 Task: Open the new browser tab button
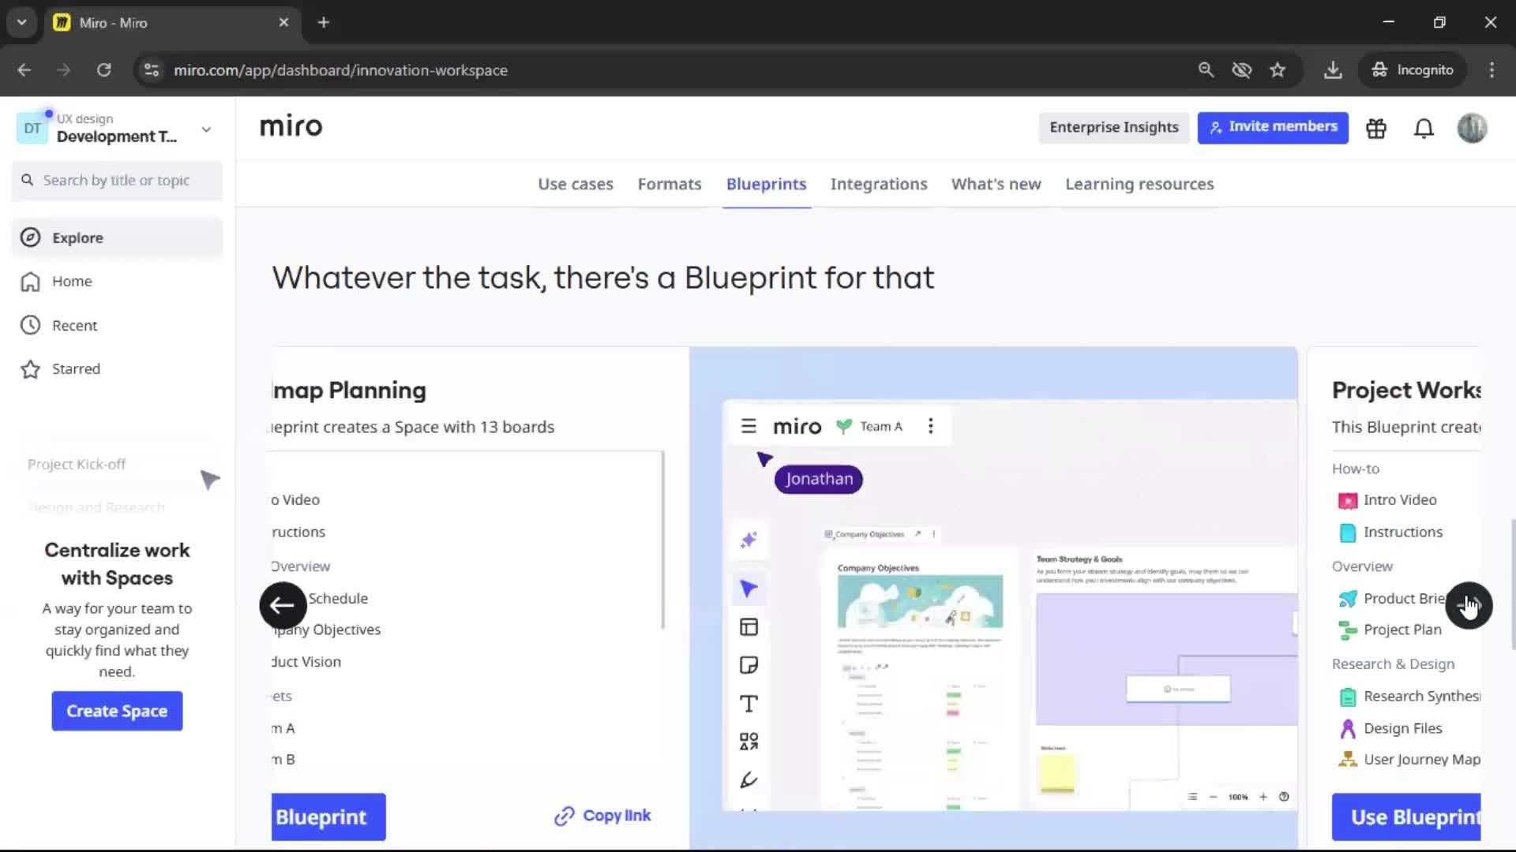(x=323, y=22)
